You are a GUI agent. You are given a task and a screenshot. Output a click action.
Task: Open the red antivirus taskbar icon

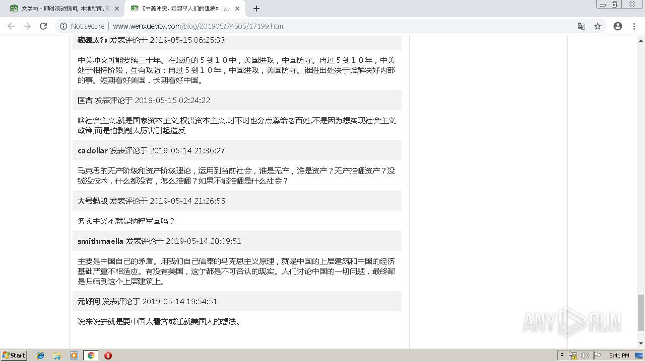(x=108, y=355)
